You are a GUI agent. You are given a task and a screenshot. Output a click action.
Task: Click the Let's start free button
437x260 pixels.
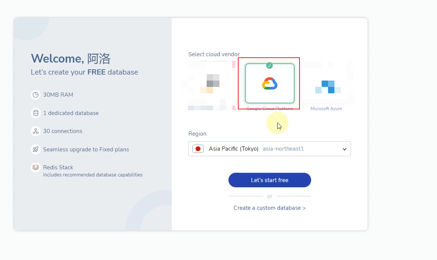click(269, 180)
